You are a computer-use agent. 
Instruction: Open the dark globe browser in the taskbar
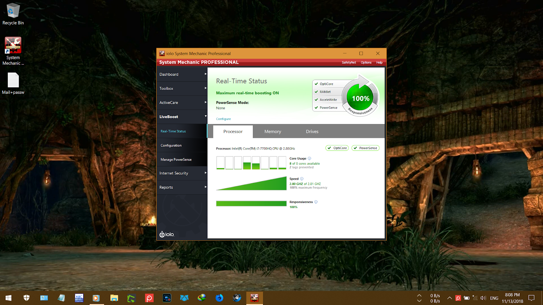[x=237, y=298]
